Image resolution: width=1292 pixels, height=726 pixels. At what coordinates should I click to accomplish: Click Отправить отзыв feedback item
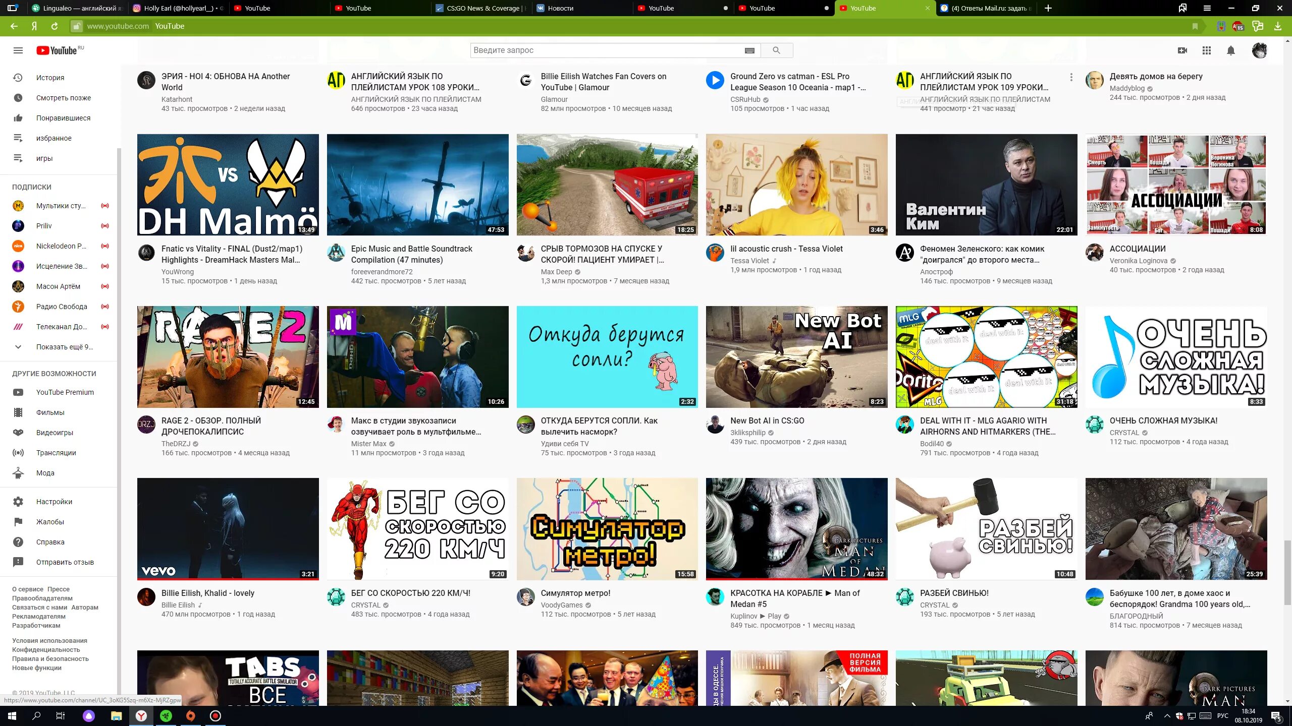click(59, 562)
